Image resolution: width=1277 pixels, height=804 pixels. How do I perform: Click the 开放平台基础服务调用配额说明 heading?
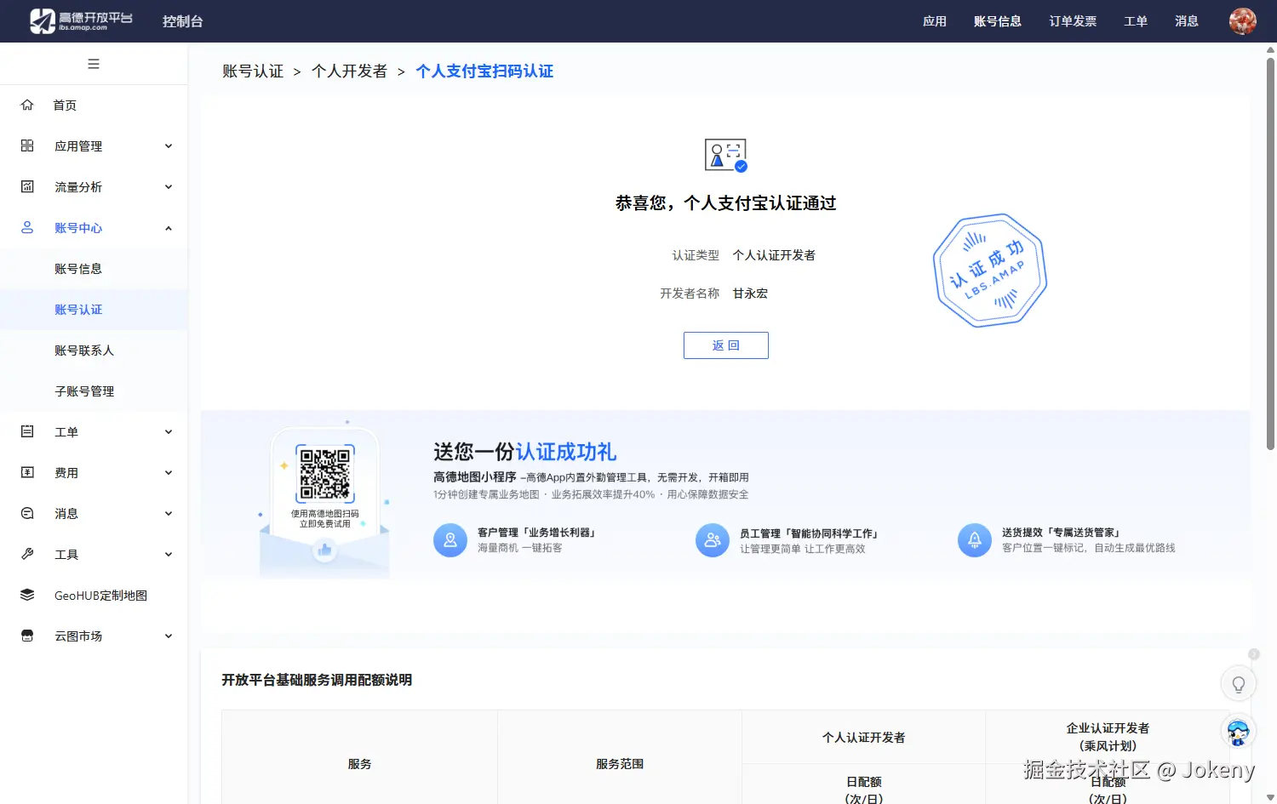(x=317, y=680)
